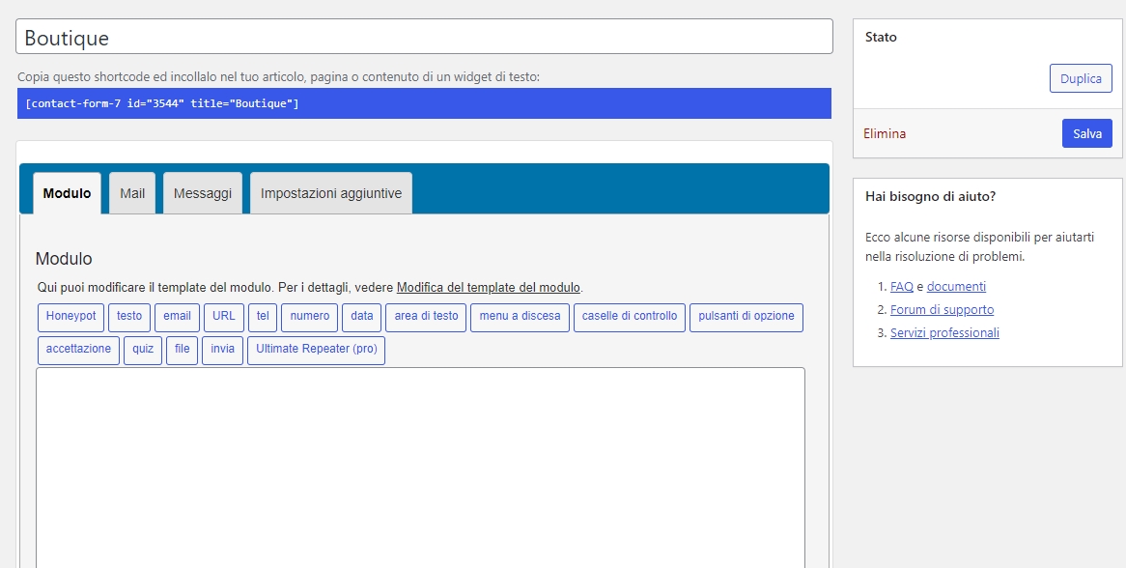1126x568 pixels.
Task: Insert a testo field tag
Action: coord(129,317)
